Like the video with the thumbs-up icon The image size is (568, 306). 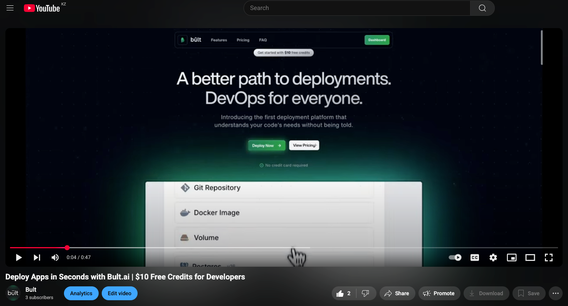tap(341, 293)
